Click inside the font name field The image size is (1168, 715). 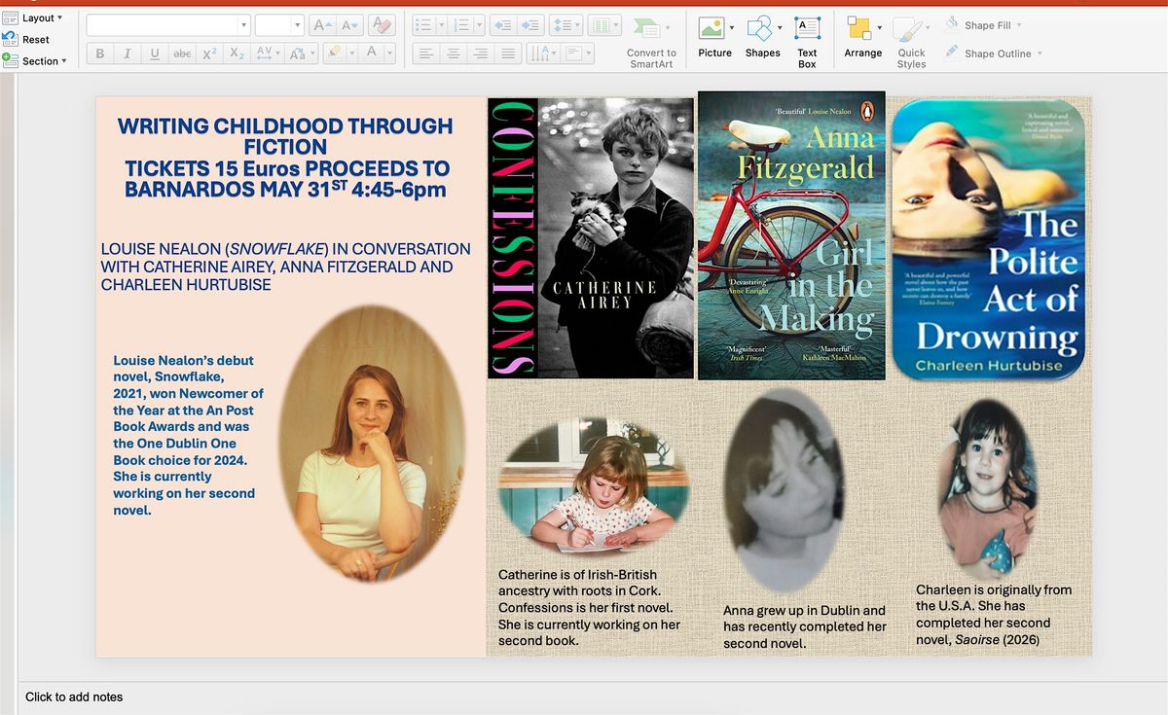point(162,25)
